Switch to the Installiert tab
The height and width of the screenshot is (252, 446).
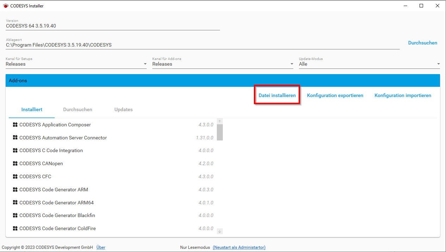coord(32,109)
